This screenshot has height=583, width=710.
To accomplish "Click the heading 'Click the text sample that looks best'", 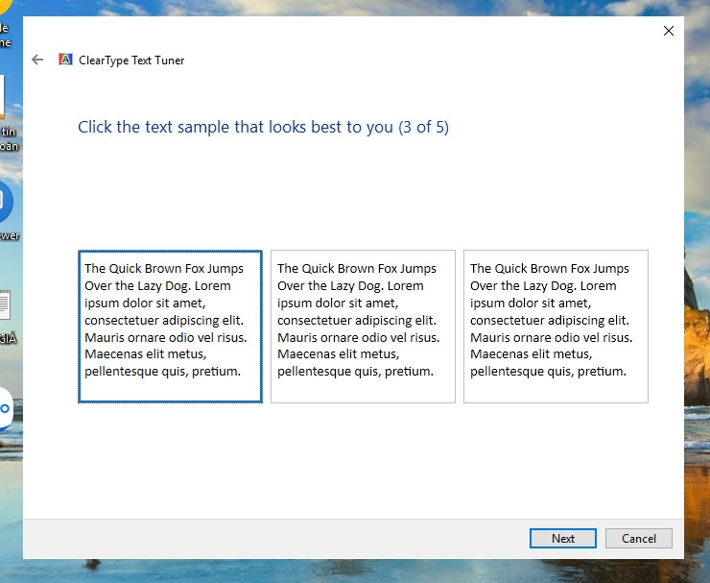I will [263, 127].
